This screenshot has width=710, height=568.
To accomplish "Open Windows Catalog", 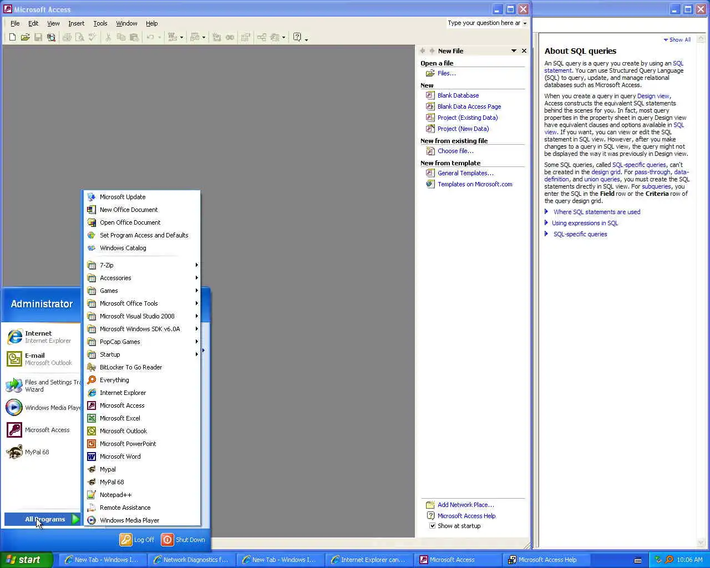I will coord(142,248).
